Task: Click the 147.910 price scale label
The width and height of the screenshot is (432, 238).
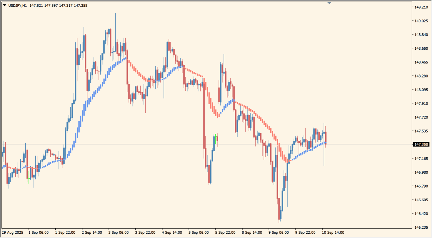Action: [x=421, y=103]
